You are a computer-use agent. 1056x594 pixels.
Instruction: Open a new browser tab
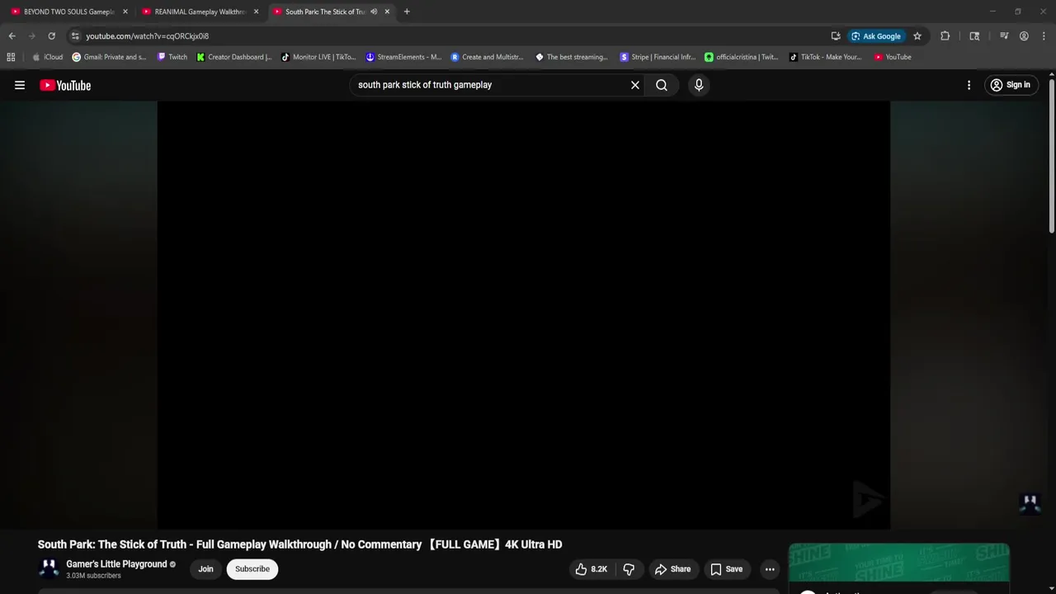[407, 12]
